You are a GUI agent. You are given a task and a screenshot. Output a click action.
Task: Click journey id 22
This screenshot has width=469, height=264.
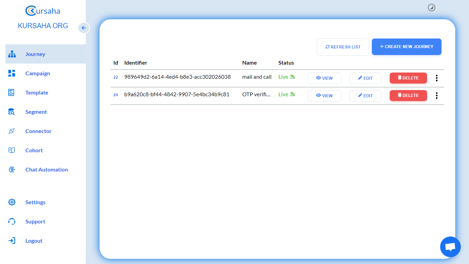tap(116, 77)
